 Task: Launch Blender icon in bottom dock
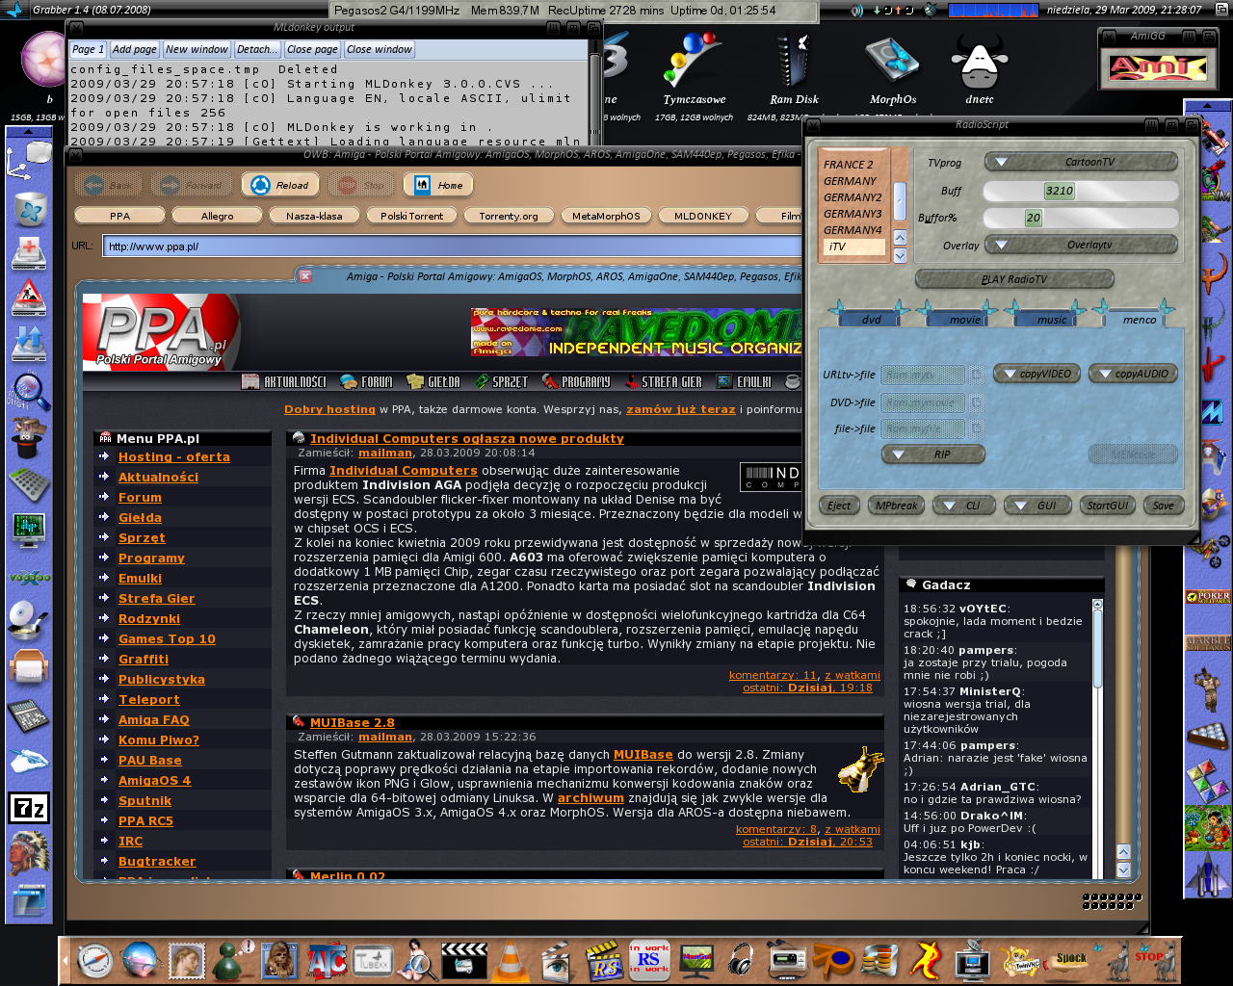coord(833,961)
